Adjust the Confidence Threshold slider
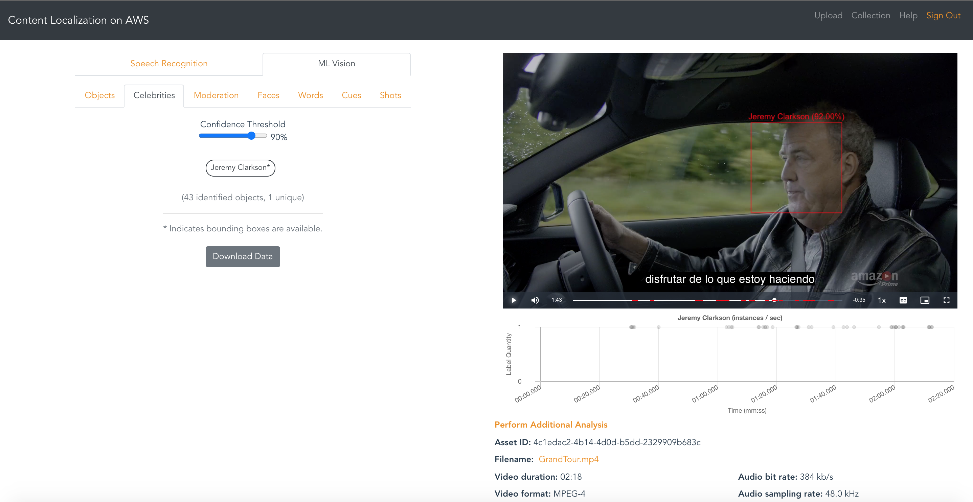 point(233,136)
